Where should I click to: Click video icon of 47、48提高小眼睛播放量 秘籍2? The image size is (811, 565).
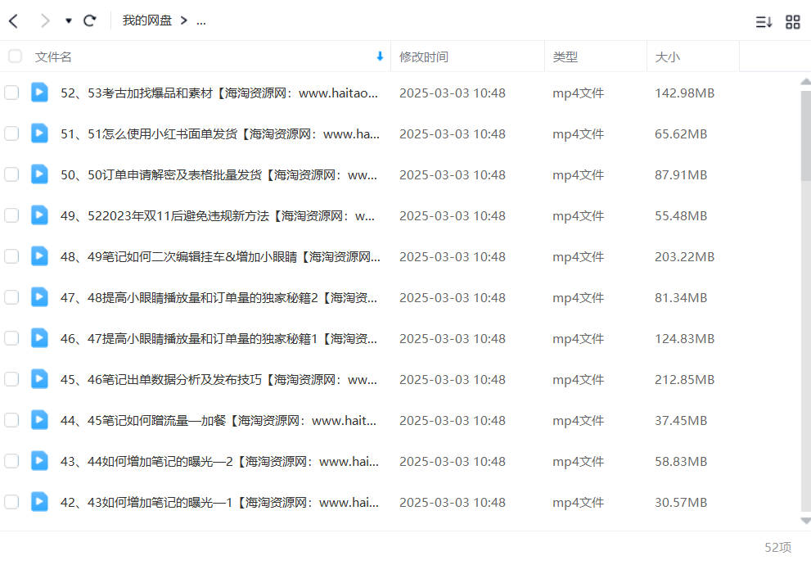coord(39,296)
